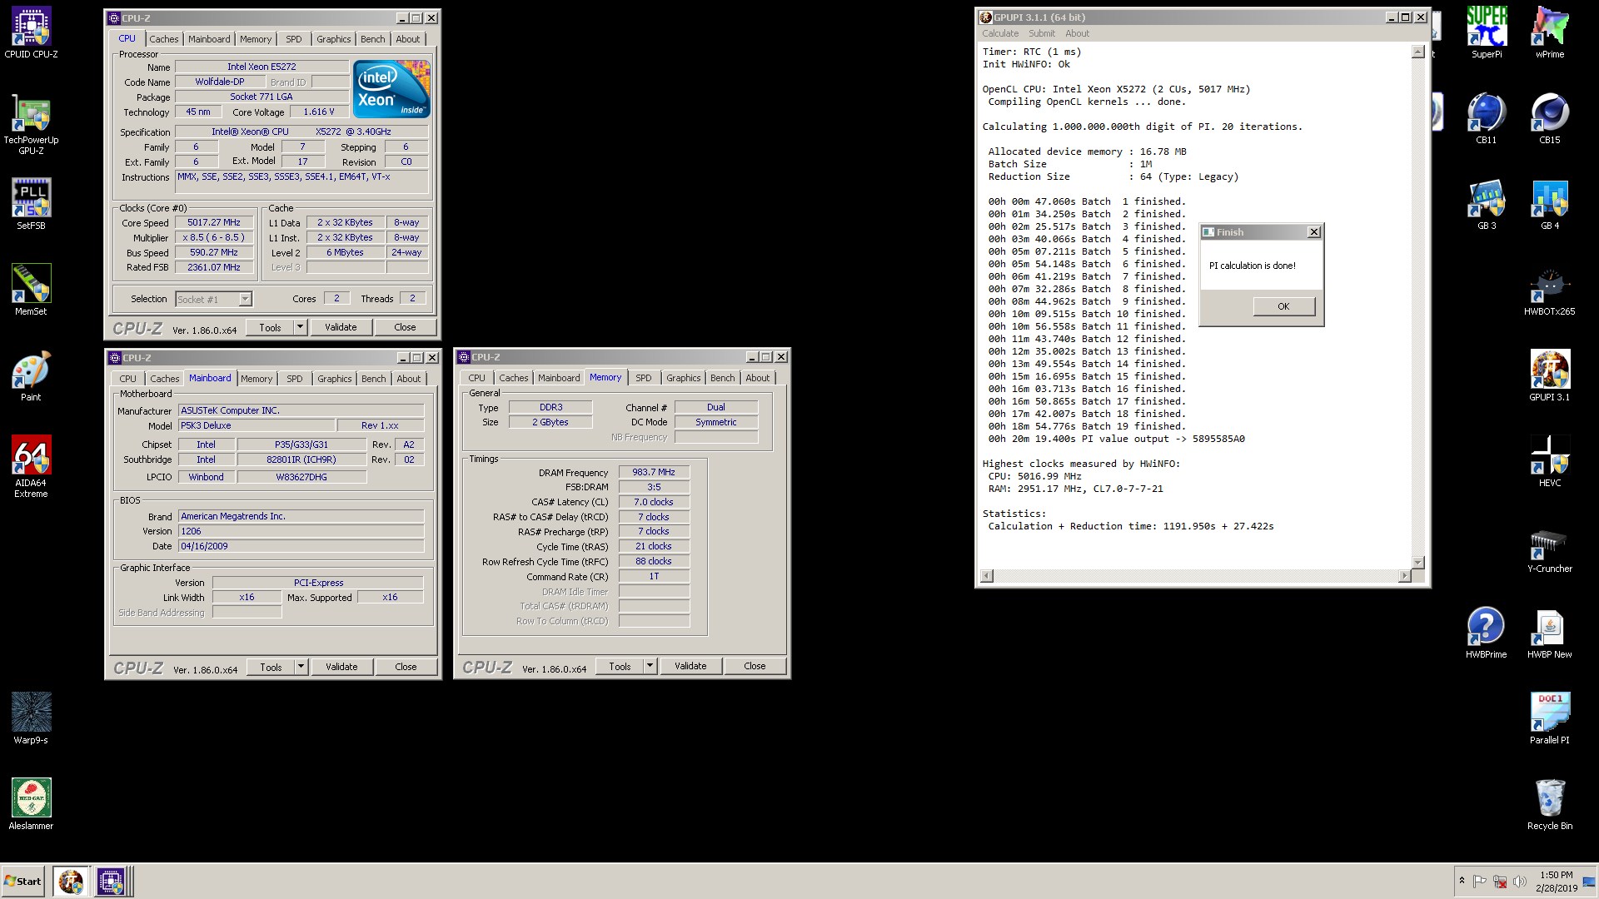Click the Intel Xeon inside logo
Image resolution: width=1599 pixels, height=899 pixels.
point(391,87)
